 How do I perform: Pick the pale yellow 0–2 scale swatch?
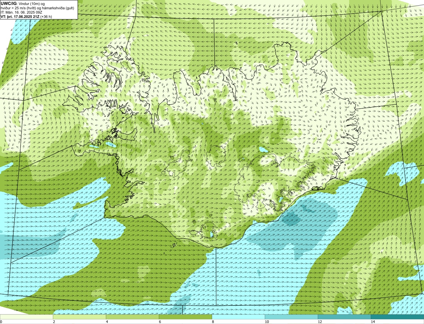26,317
